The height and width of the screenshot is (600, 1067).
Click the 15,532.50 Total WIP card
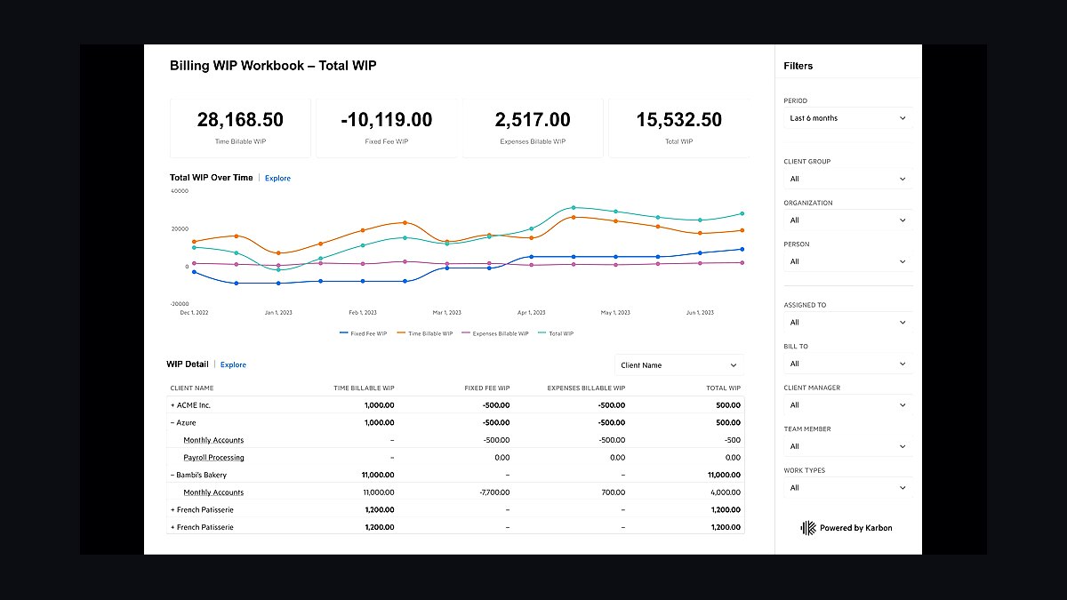pyautogui.click(x=678, y=128)
